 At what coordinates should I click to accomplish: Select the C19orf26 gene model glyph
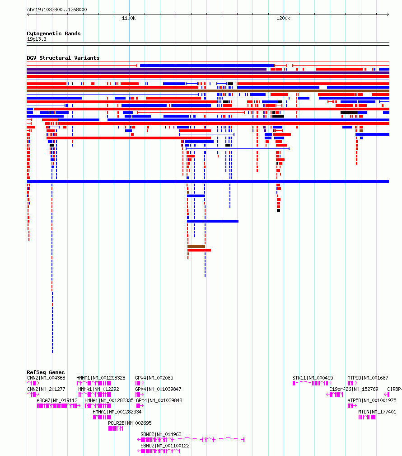point(335,394)
